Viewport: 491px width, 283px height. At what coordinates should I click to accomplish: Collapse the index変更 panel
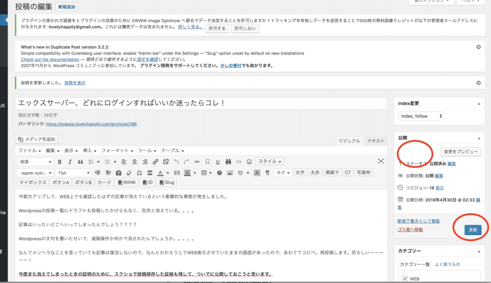(479, 104)
